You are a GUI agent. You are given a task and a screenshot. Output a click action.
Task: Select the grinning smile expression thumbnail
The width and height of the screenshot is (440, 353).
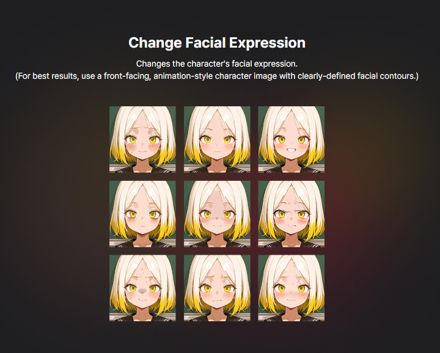coord(291,139)
